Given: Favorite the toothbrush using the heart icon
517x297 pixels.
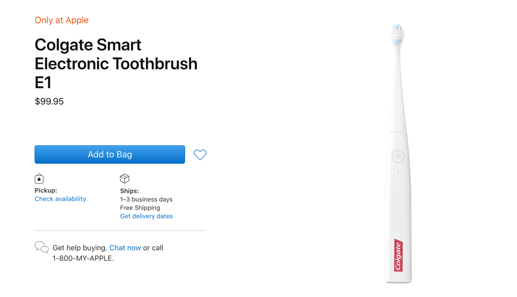Looking at the screenshot, I should (x=200, y=154).
